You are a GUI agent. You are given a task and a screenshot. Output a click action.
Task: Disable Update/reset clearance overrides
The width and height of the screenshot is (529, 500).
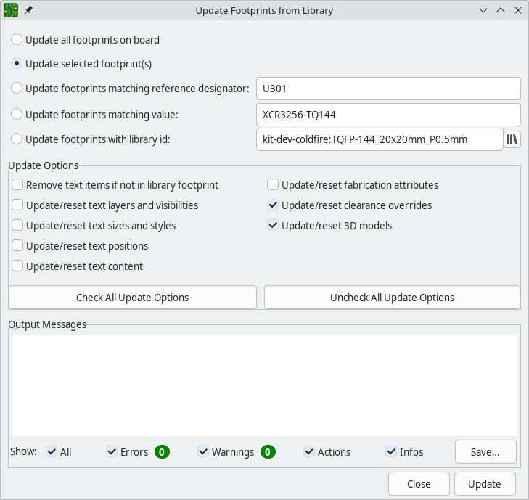(x=273, y=205)
